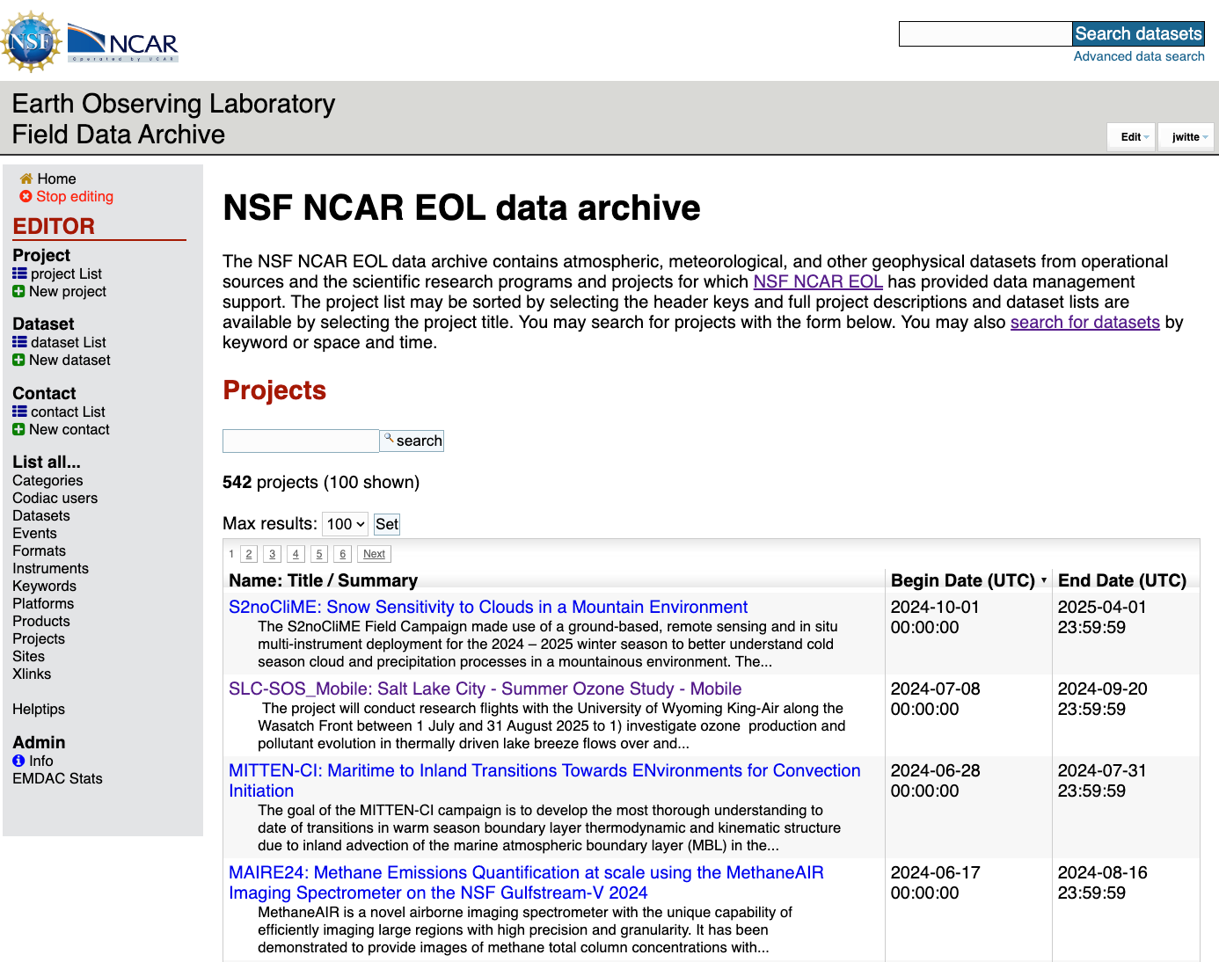
Task: Open Keywords in the List all menu
Action: [x=44, y=586]
